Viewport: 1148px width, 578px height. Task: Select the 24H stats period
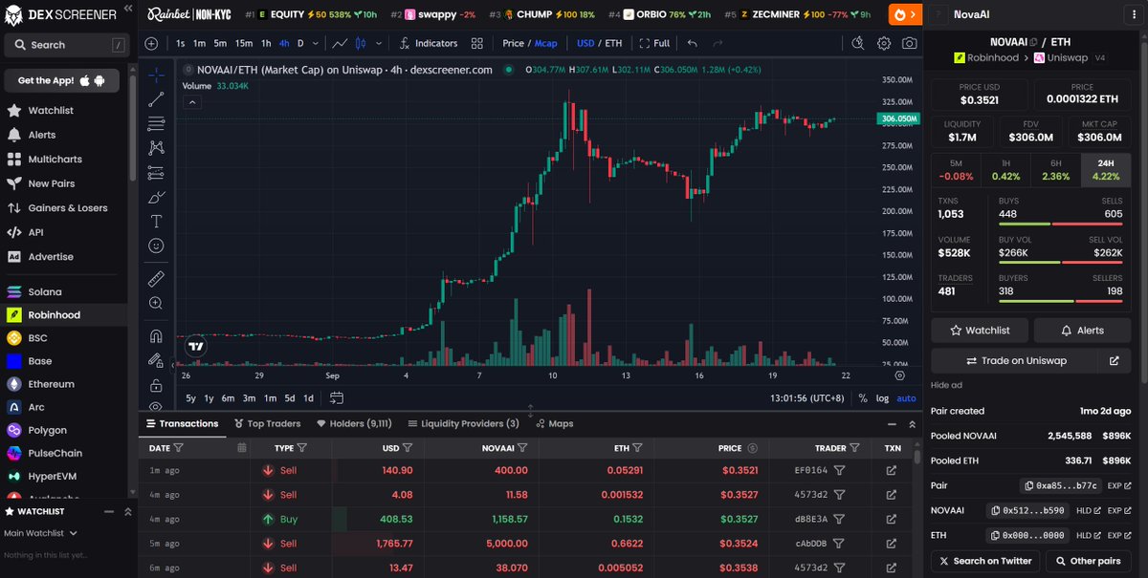(x=1105, y=170)
